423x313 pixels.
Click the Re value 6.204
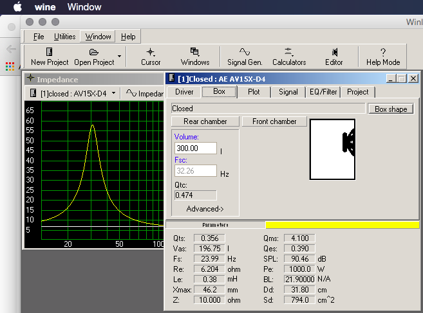pos(209,269)
